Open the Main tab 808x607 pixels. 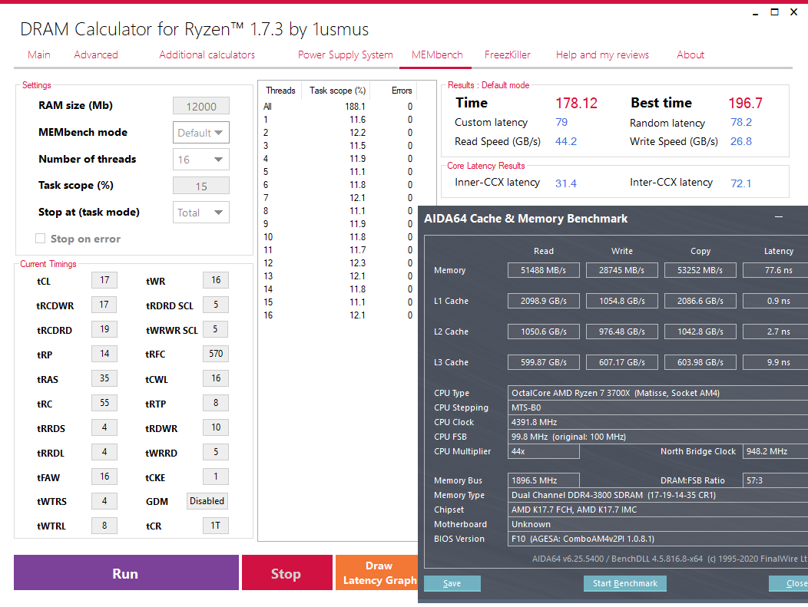[39, 54]
